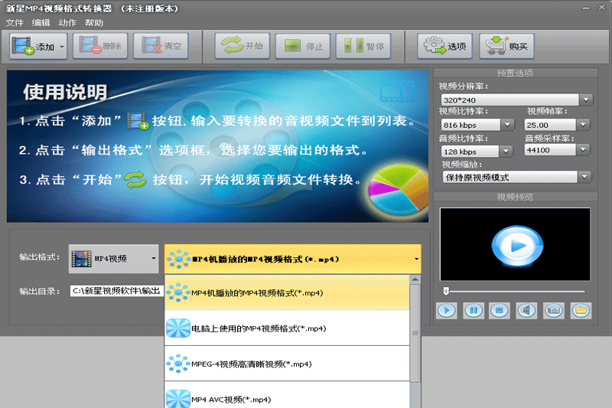The height and width of the screenshot is (408, 612).
Task: Select MP4 AVC视频(*.mp4) list item
Action: [x=287, y=396]
